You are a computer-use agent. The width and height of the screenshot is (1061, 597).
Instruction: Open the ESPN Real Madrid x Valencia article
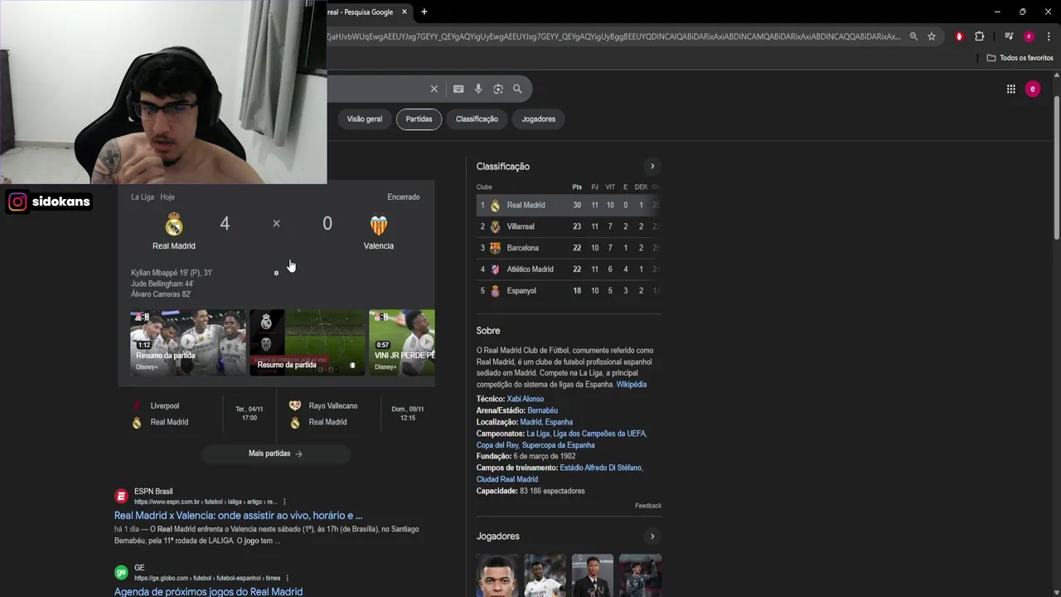pos(238,516)
